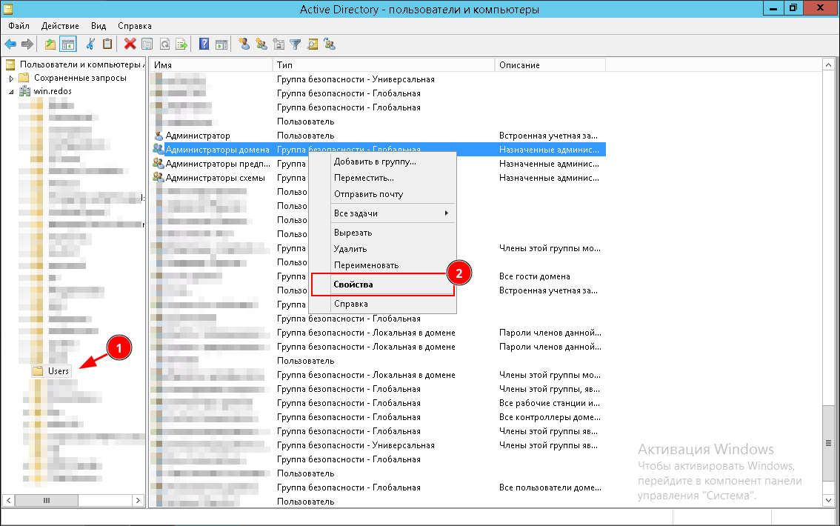Choose Добавить в группу from context menu
Image resolution: width=840 pixels, height=526 pixels.
click(375, 162)
